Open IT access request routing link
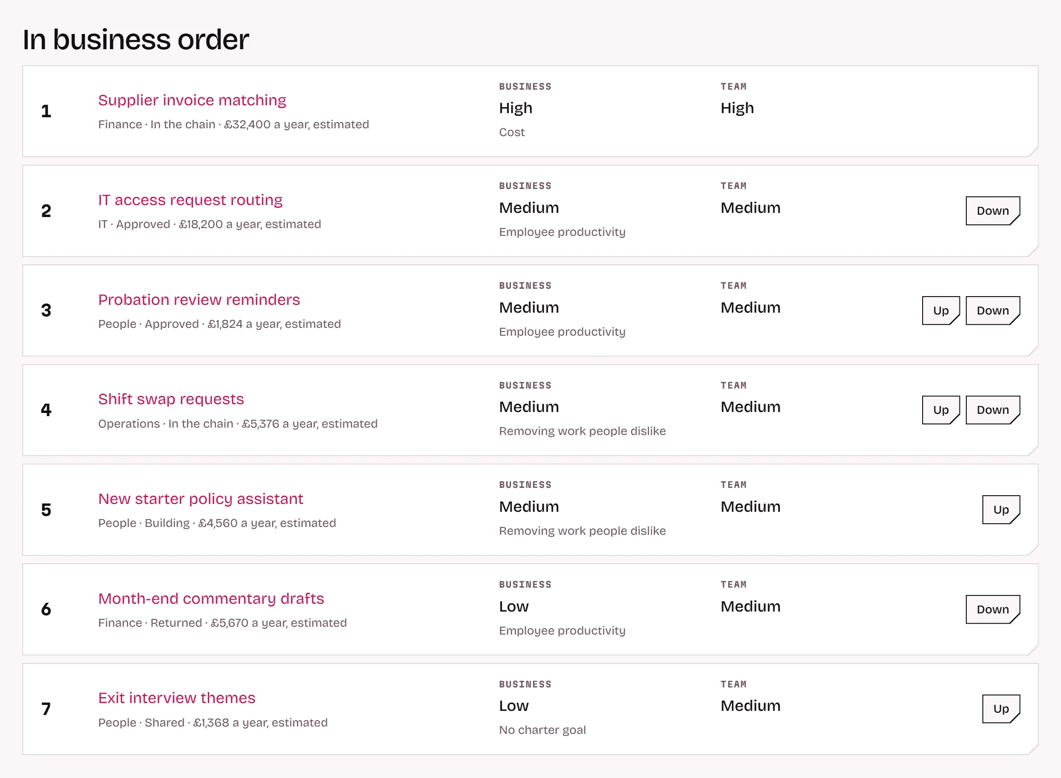1061x778 pixels. pyautogui.click(x=190, y=200)
